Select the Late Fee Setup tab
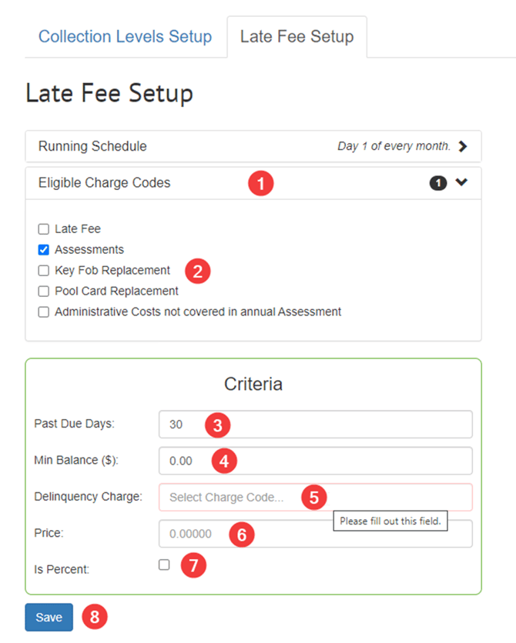The width and height of the screenshot is (516, 643). (x=297, y=37)
